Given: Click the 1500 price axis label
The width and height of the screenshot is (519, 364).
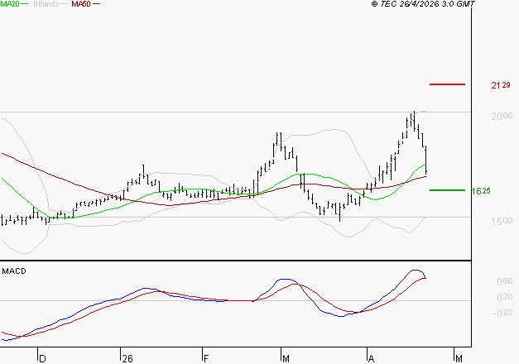Looking at the screenshot, I should 502,221.
